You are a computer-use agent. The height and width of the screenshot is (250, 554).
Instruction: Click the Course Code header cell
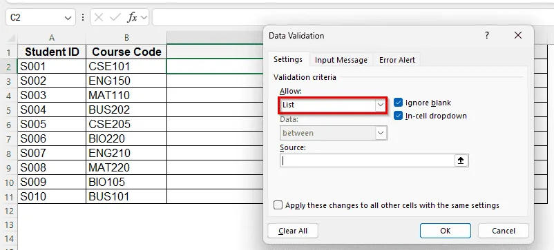point(126,52)
